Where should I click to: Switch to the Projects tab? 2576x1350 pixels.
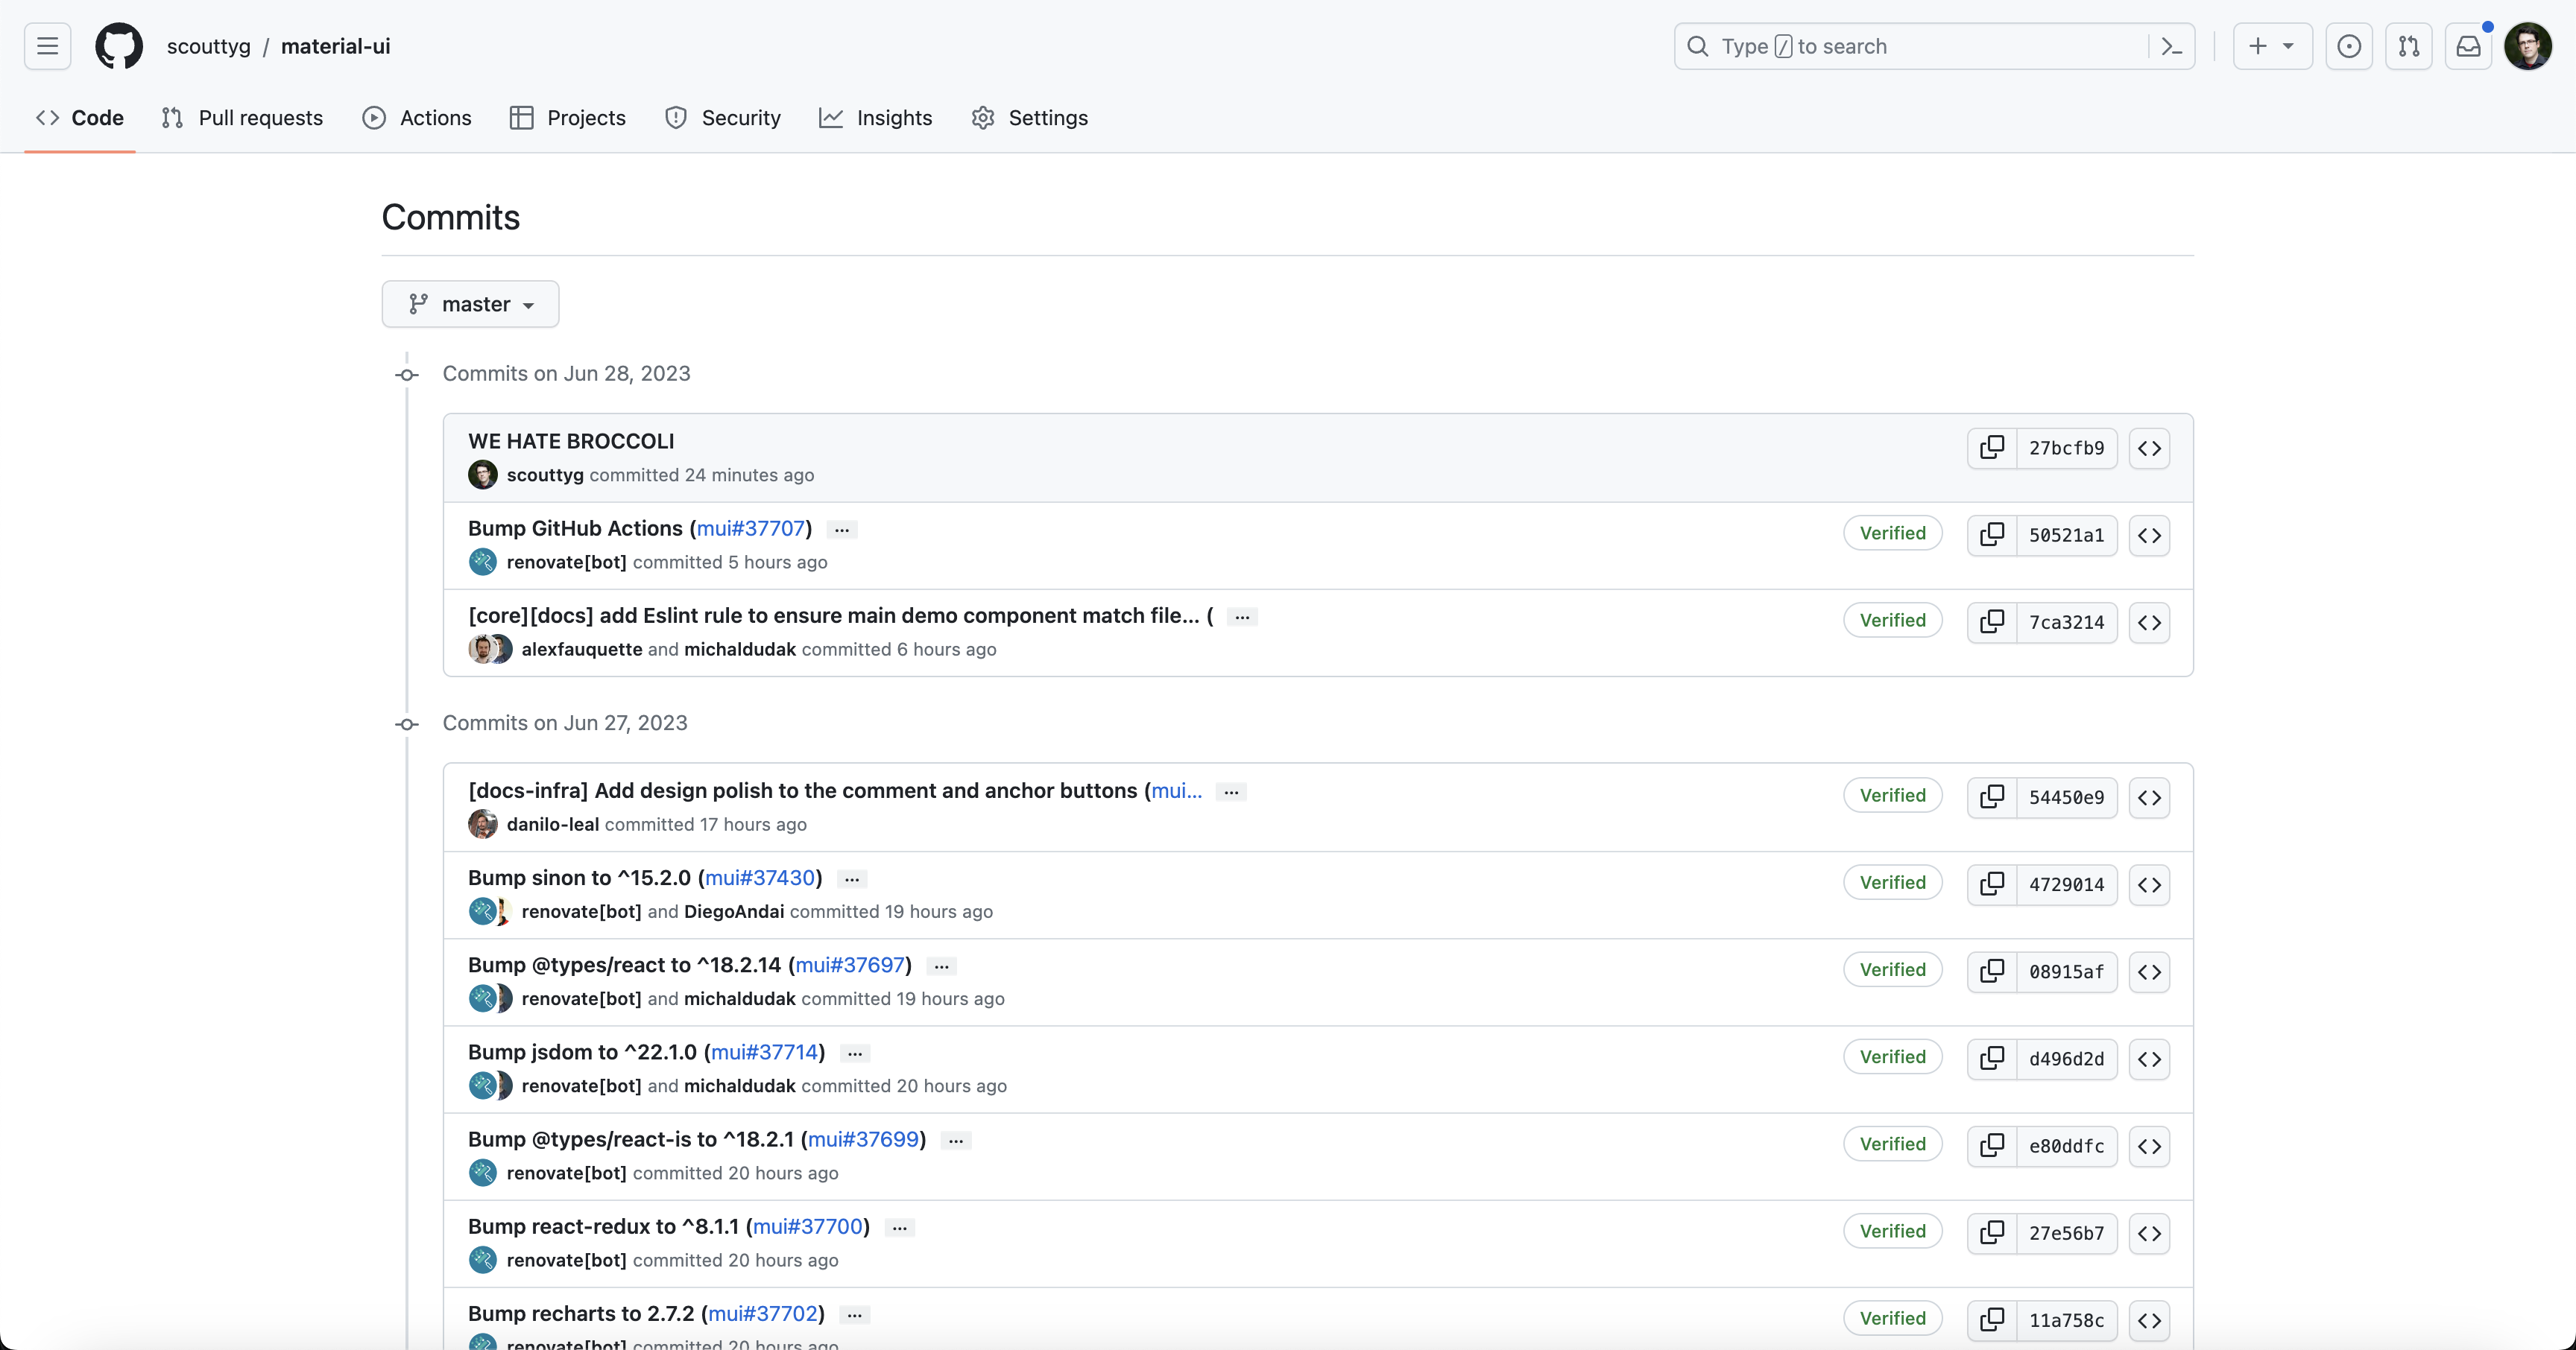(x=567, y=118)
